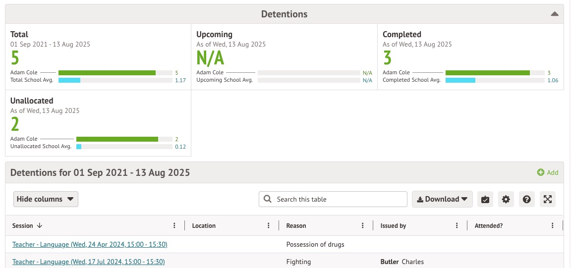Screen dimensions: 571x268
Task: Open Reason column options menu
Action: coord(363,225)
